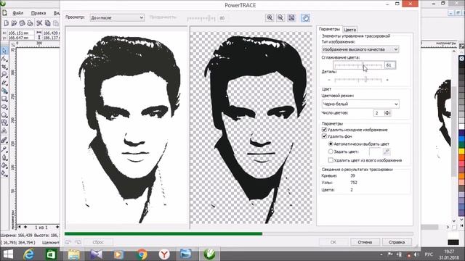Select the pan hand tool in PowerTRACE
465x261 pixels.
[305, 17]
